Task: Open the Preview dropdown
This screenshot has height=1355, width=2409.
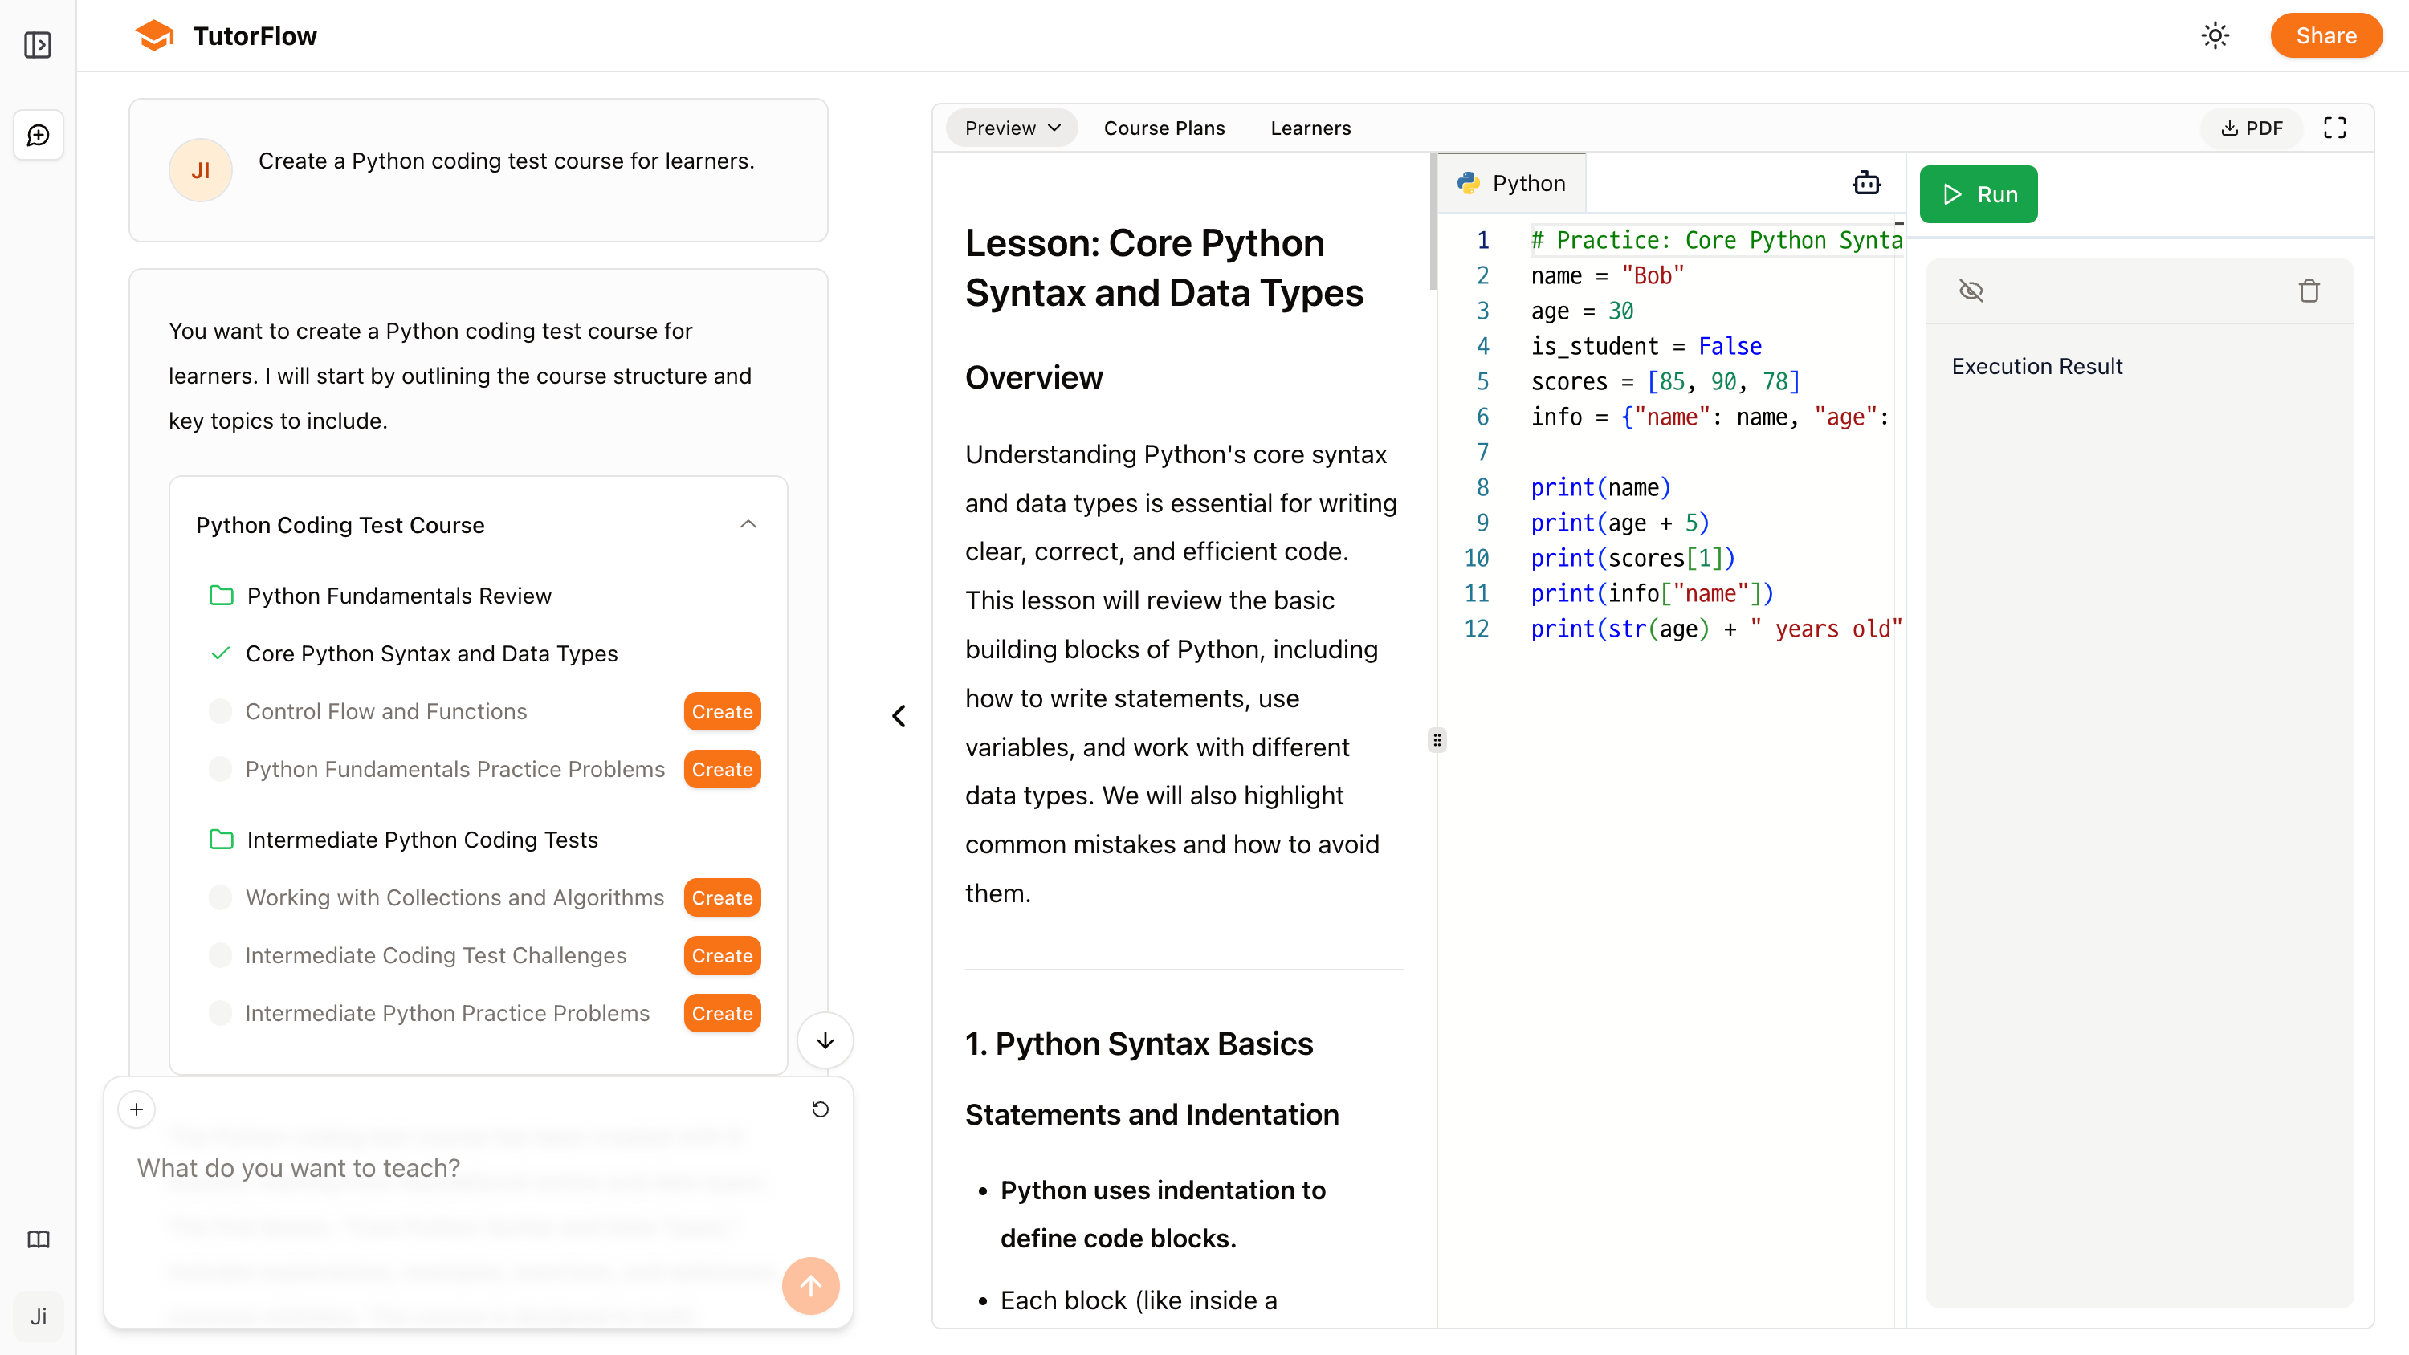Action: point(1012,128)
